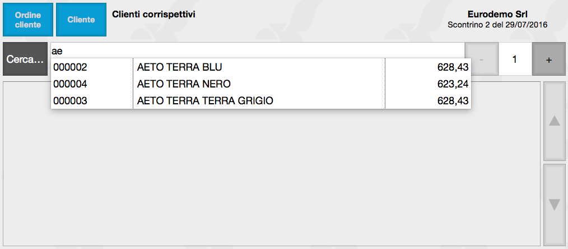568x249 pixels.
Task: Click item code 000003 in results
Action: pyautogui.click(x=70, y=100)
